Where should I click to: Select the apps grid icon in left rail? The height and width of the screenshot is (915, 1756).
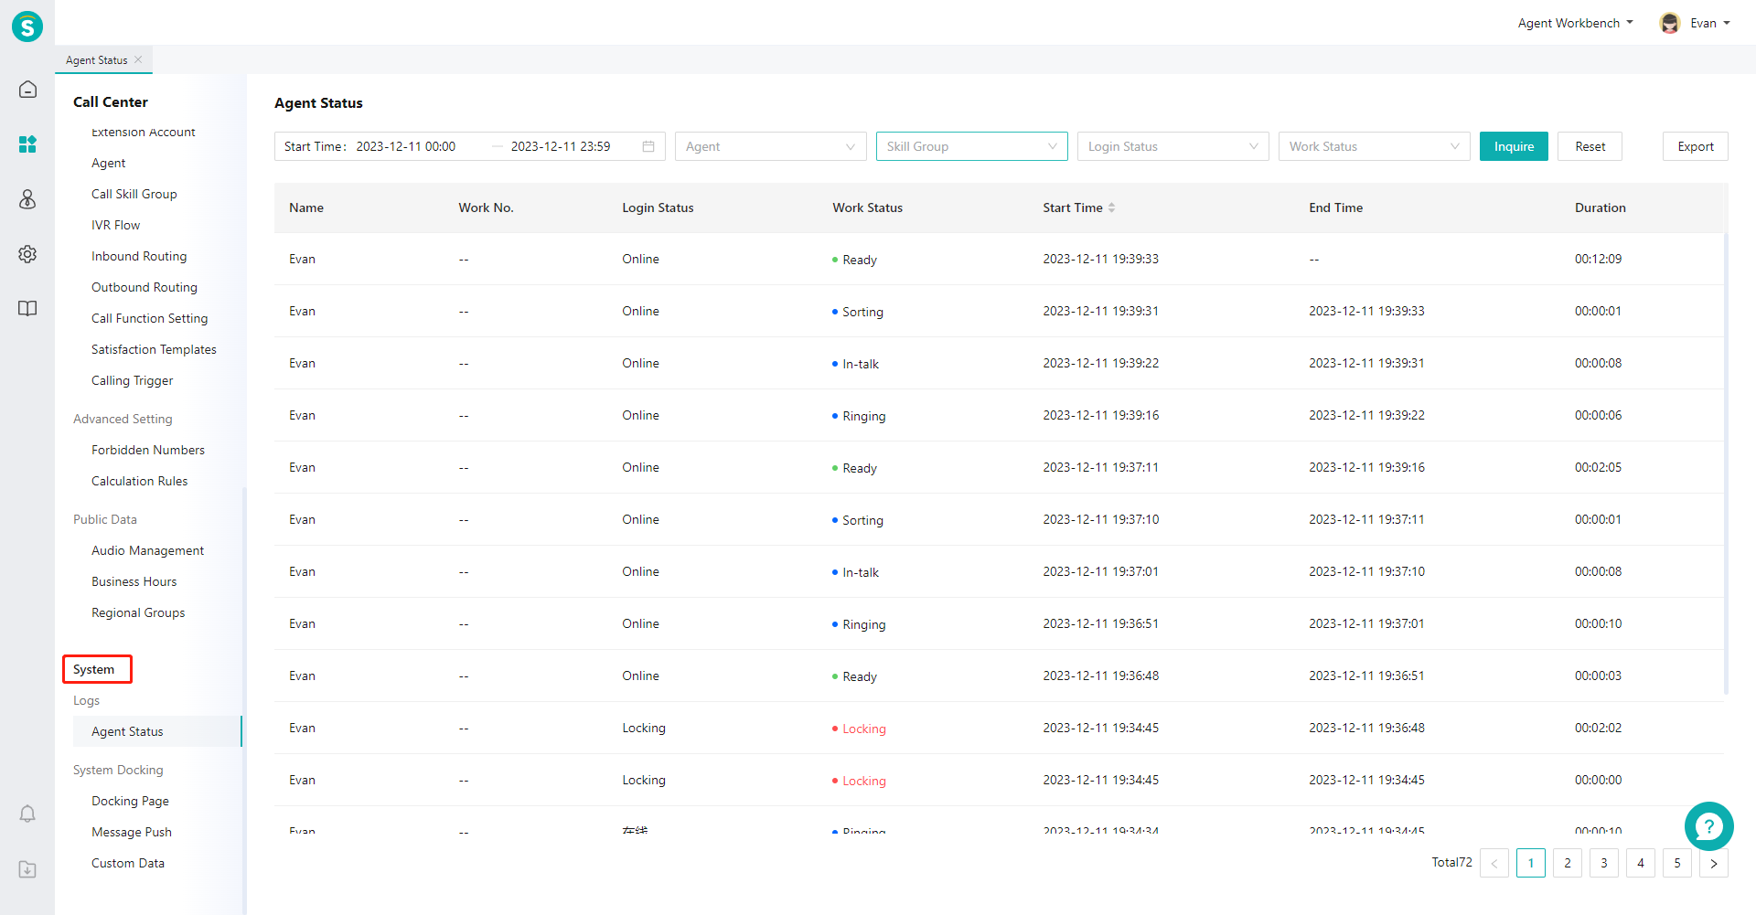tap(27, 144)
